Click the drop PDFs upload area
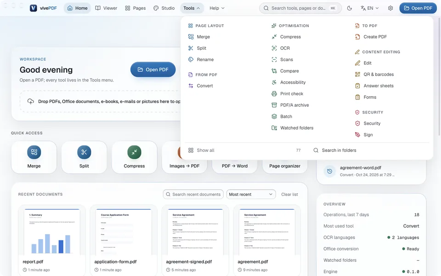The image size is (441, 276). [x=100, y=101]
